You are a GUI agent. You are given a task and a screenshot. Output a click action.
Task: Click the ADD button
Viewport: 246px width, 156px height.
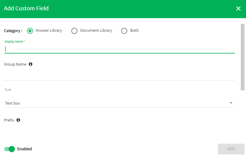coord(231,149)
